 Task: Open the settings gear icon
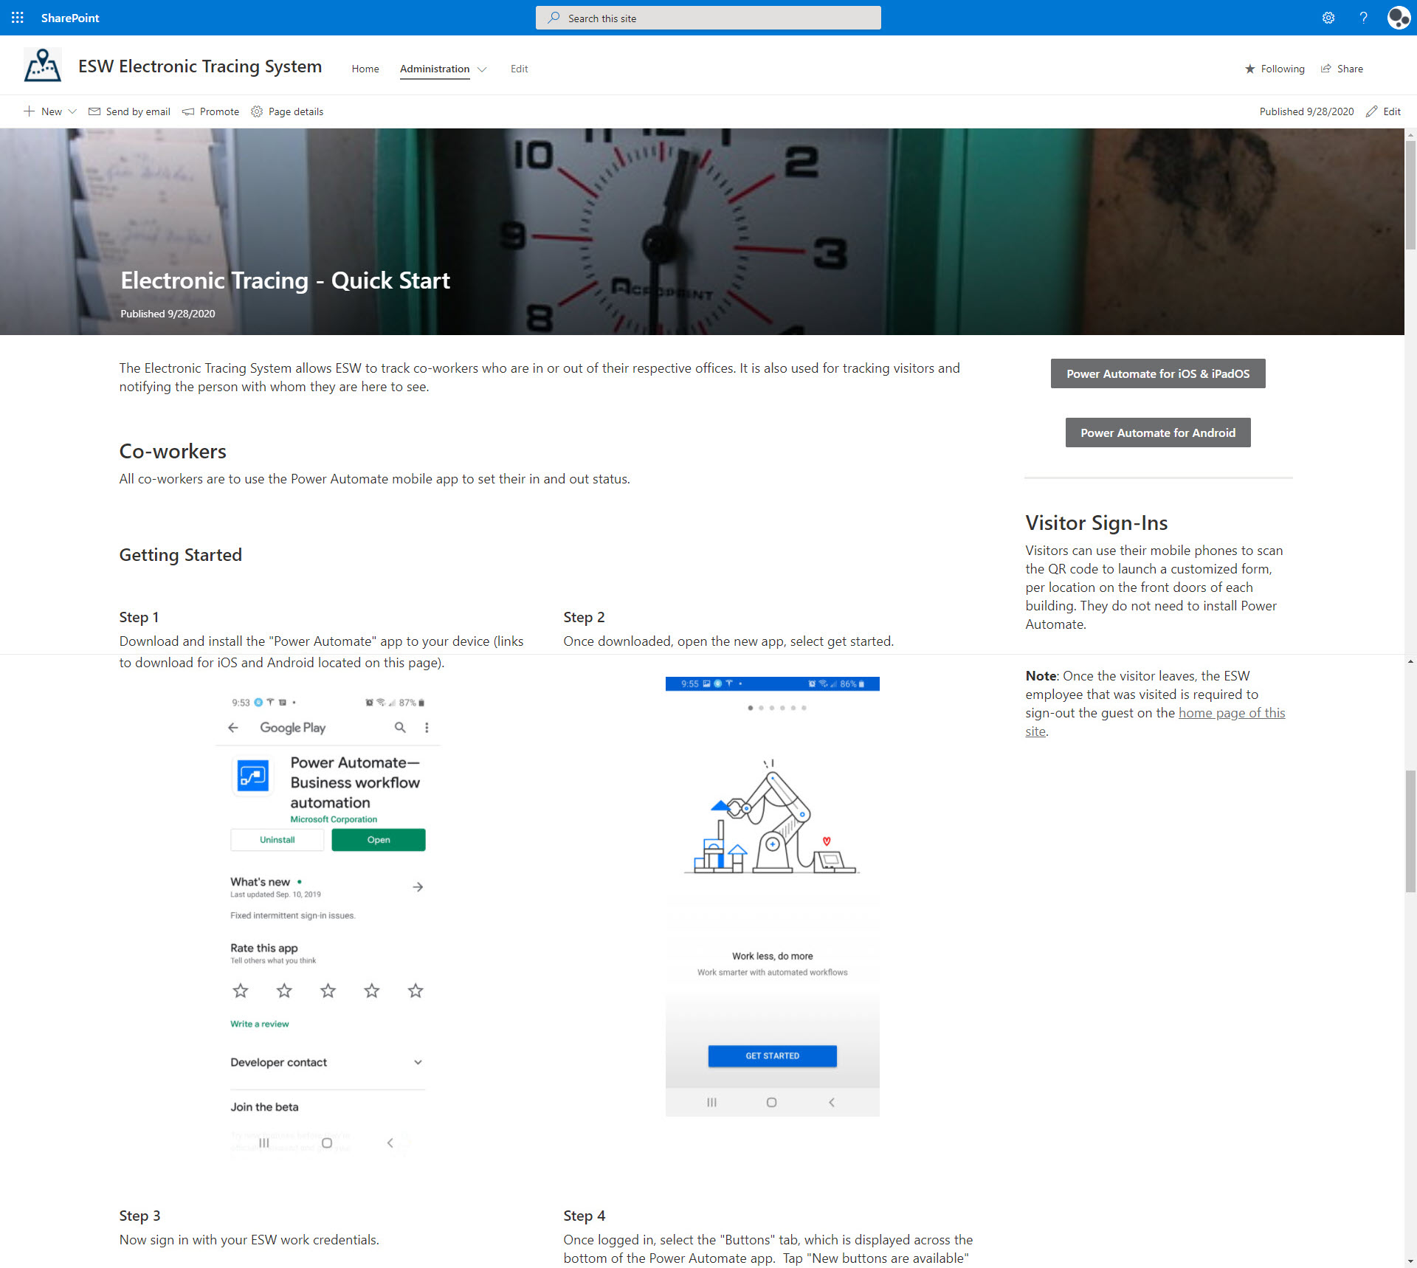coord(1328,18)
